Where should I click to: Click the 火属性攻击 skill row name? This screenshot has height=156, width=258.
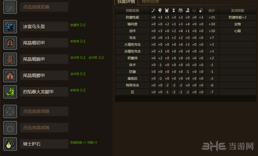[x=132, y=45]
